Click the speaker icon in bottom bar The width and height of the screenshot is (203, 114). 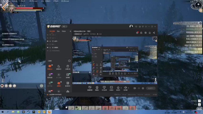coord(125,88)
